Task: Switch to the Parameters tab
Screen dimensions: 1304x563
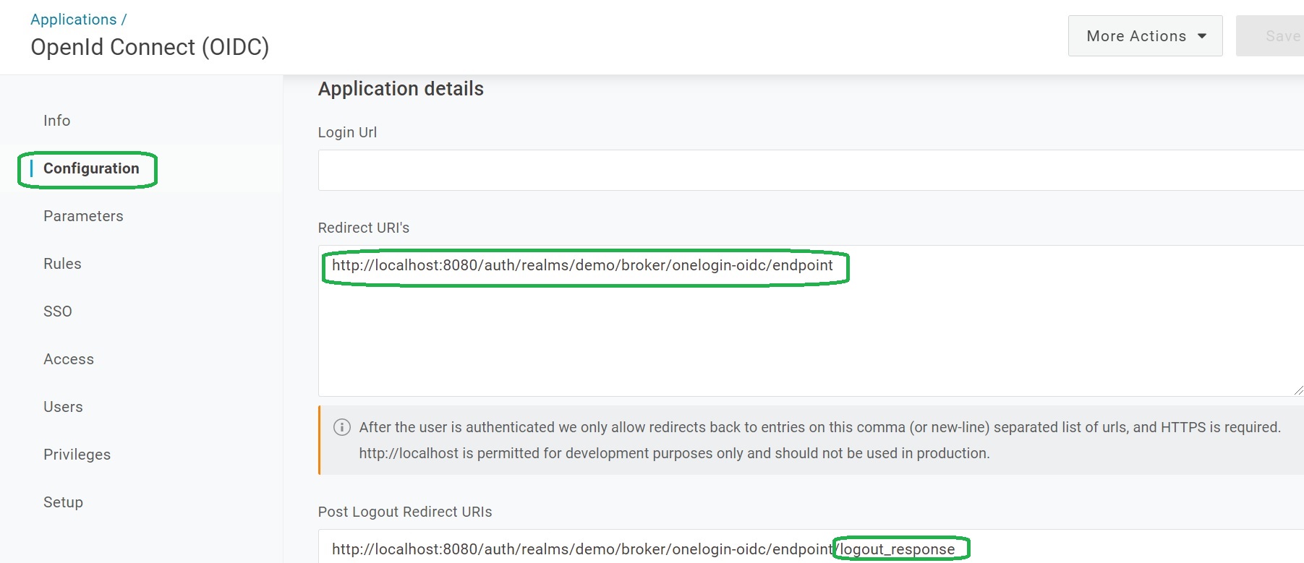Action: click(x=83, y=216)
